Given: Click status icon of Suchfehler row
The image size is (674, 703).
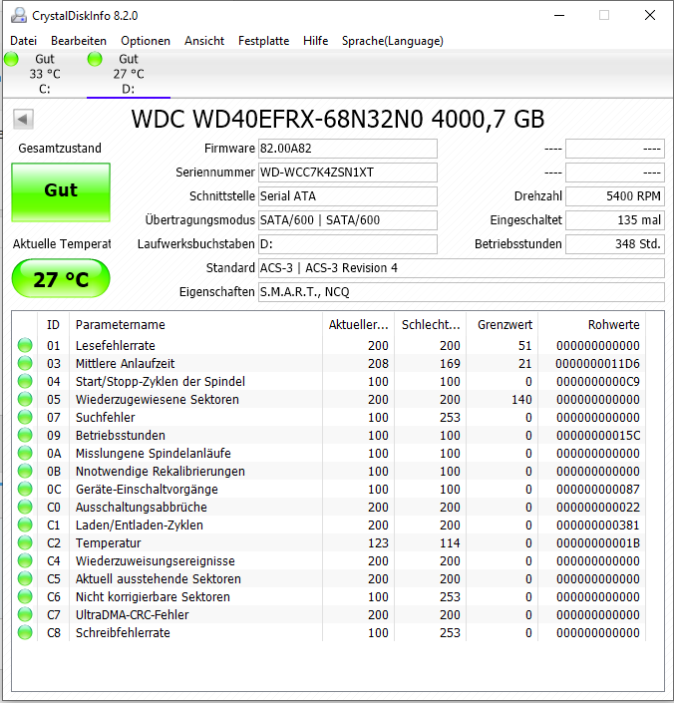Looking at the screenshot, I should pos(25,417).
